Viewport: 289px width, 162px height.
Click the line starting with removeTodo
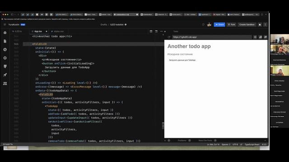tap(94, 141)
